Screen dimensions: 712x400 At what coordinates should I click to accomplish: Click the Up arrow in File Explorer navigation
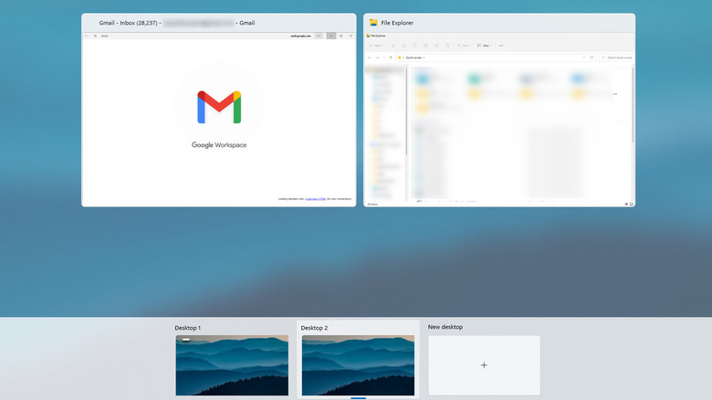click(391, 58)
